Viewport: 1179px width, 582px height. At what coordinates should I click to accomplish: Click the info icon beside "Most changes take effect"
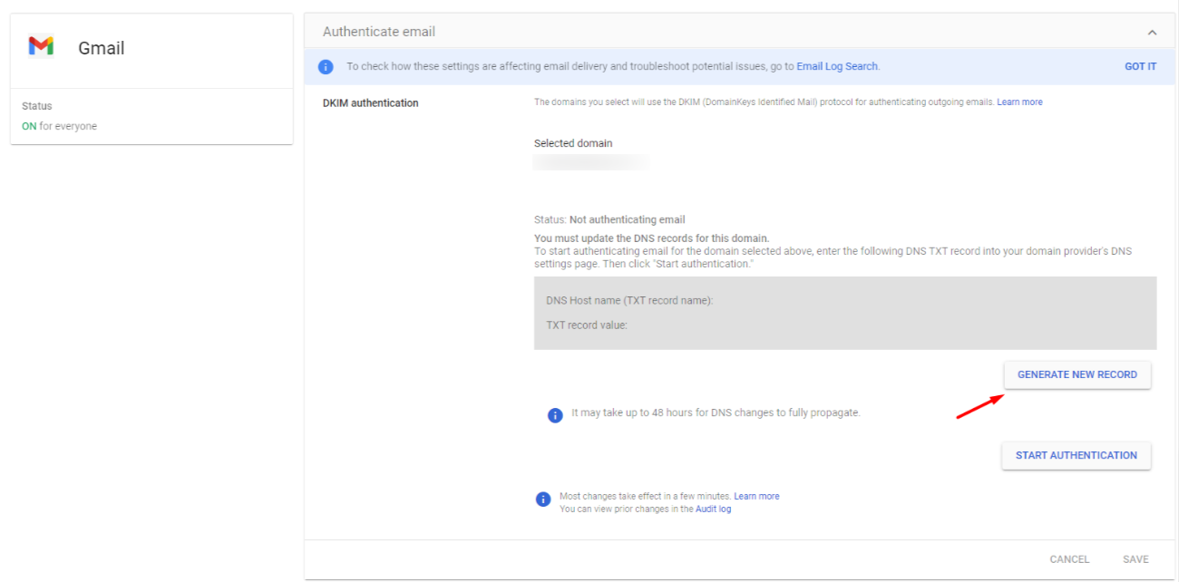click(x=543, y=500)
